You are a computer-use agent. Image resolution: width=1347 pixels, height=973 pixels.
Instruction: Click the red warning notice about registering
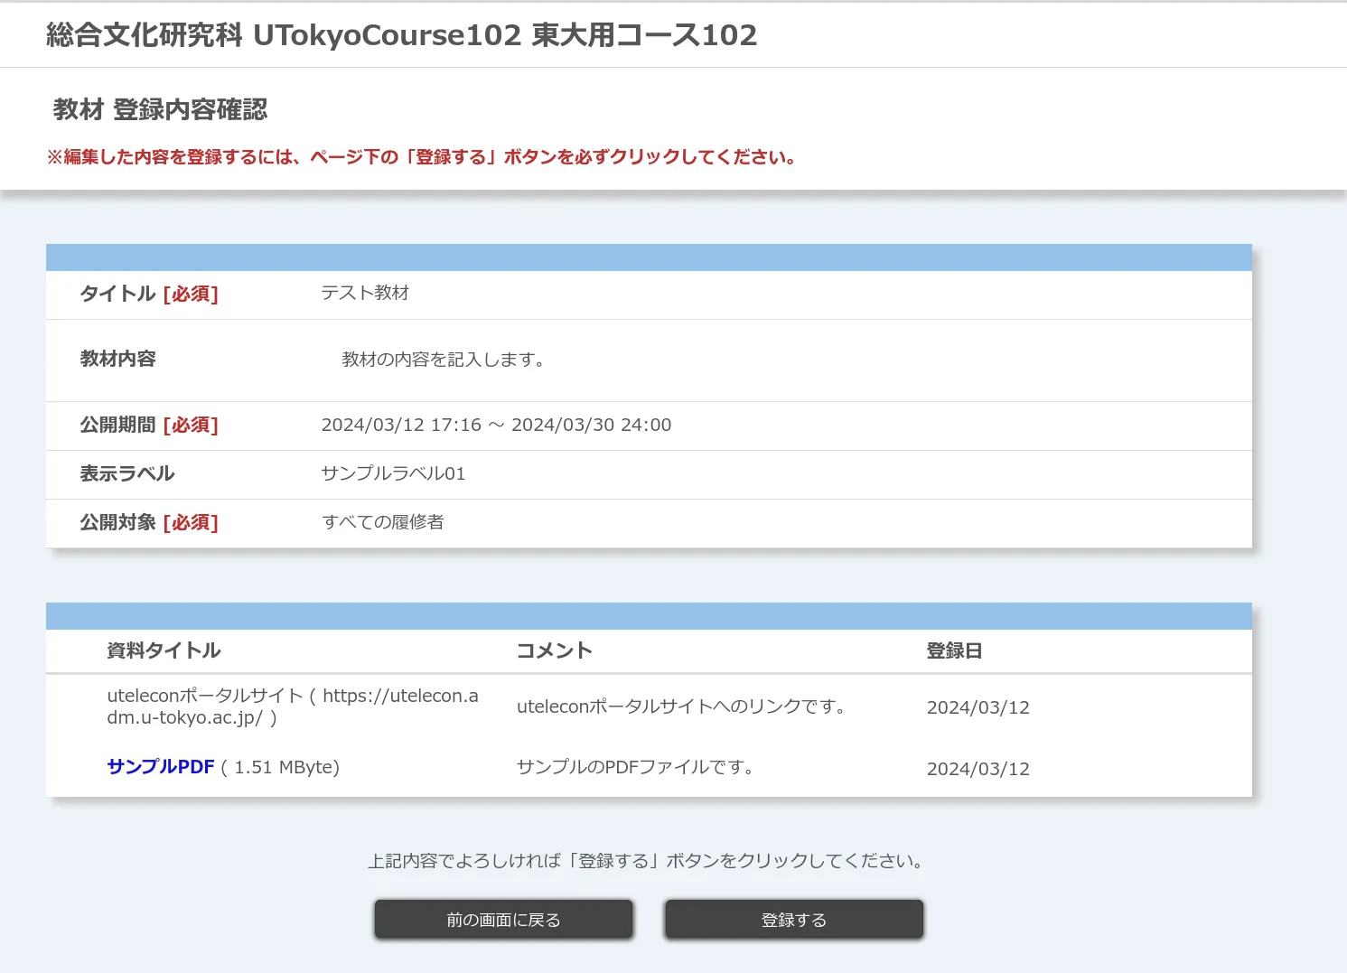[x=421, y=157]
